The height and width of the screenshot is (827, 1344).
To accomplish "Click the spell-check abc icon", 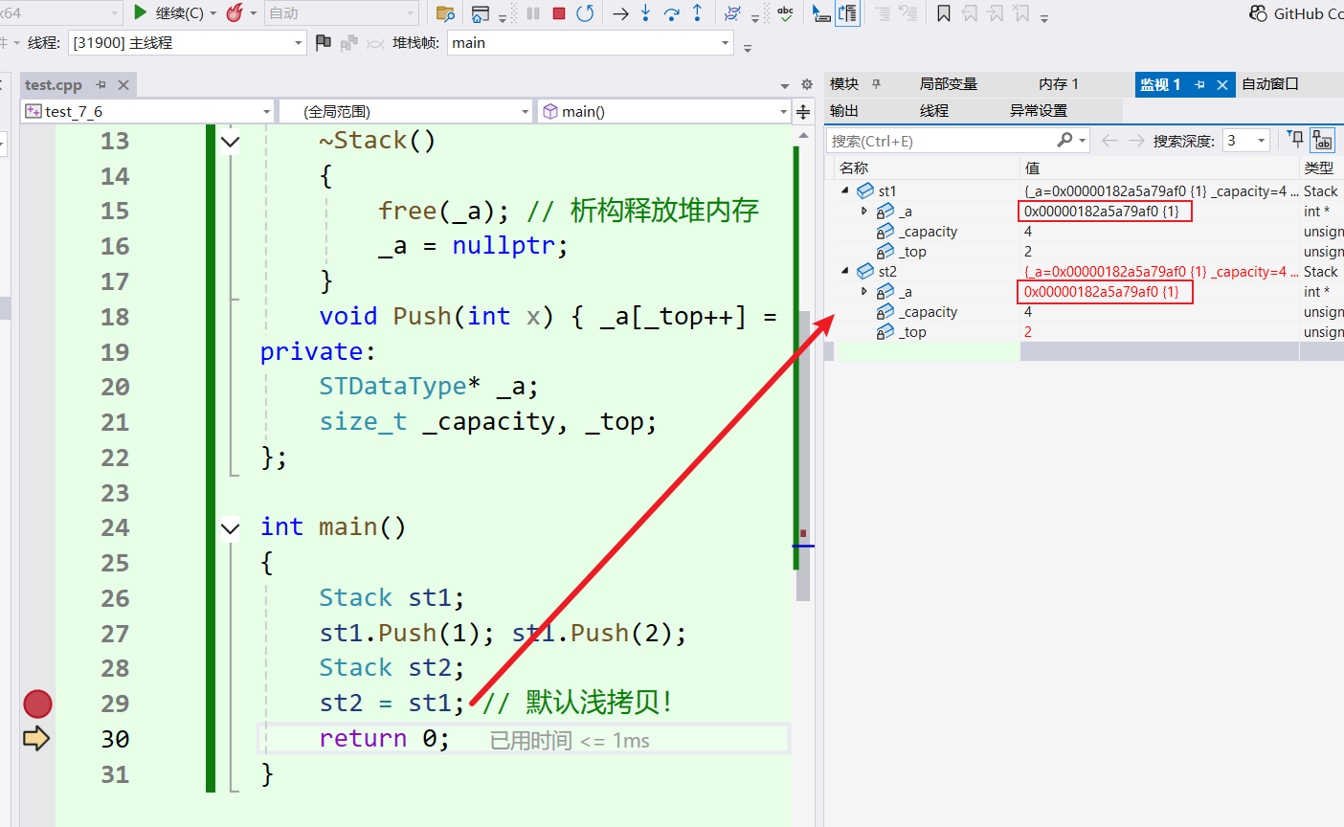I will 786,13.
